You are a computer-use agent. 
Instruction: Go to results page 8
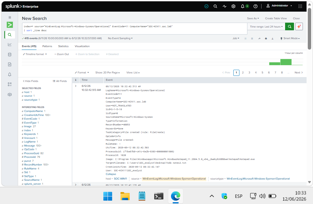pyautogui.click(x=282, y=72)
